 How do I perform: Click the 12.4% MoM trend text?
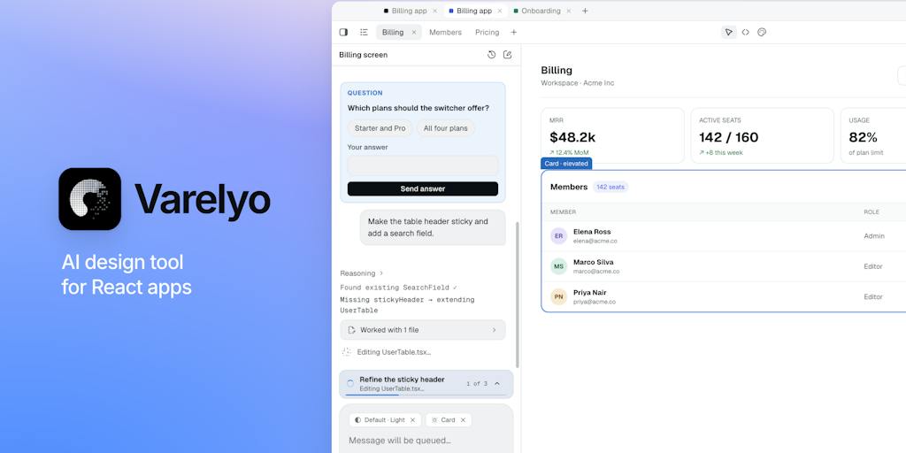pyautogui.click(x=569, y=152)
